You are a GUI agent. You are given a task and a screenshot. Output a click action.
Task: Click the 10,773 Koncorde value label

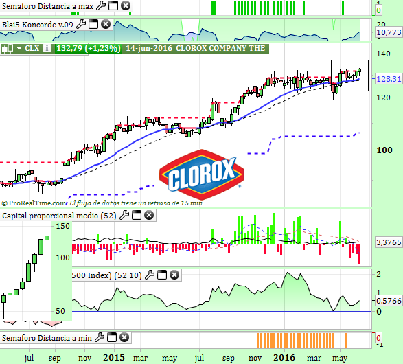[389, 32]
